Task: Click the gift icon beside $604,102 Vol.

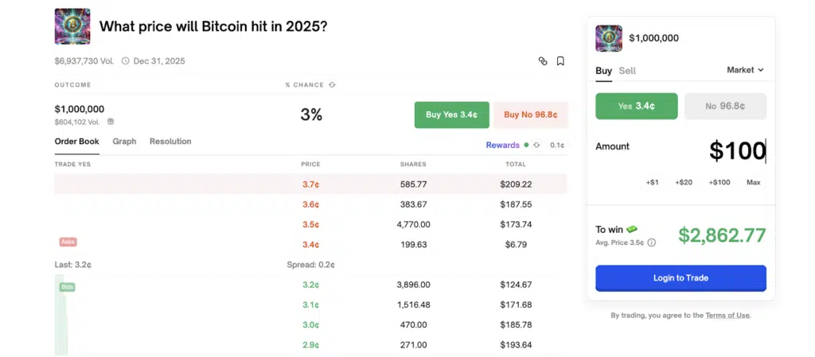Action: [x=111, y=122]
